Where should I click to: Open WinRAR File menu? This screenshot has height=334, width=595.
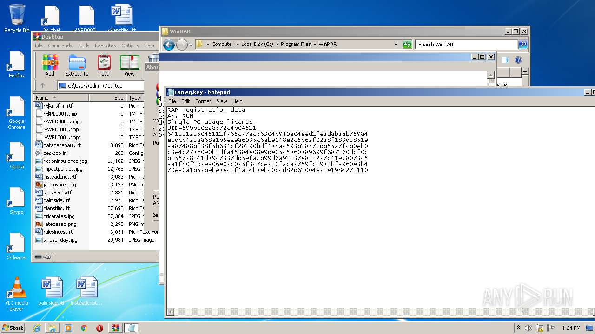39,45
